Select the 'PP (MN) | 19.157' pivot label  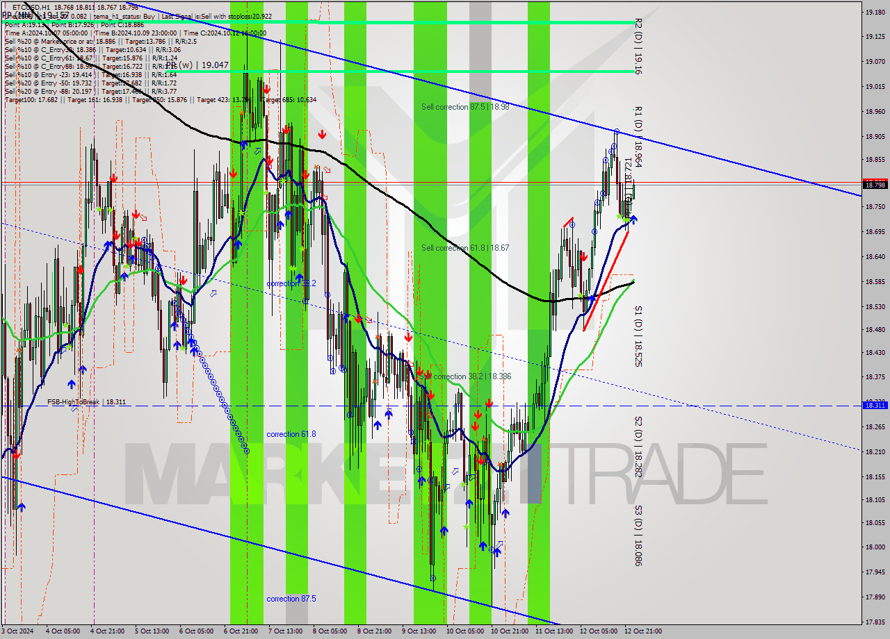pos(35,15)
